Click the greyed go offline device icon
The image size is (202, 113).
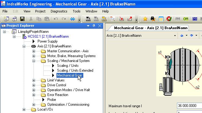[x=96, y=19]
